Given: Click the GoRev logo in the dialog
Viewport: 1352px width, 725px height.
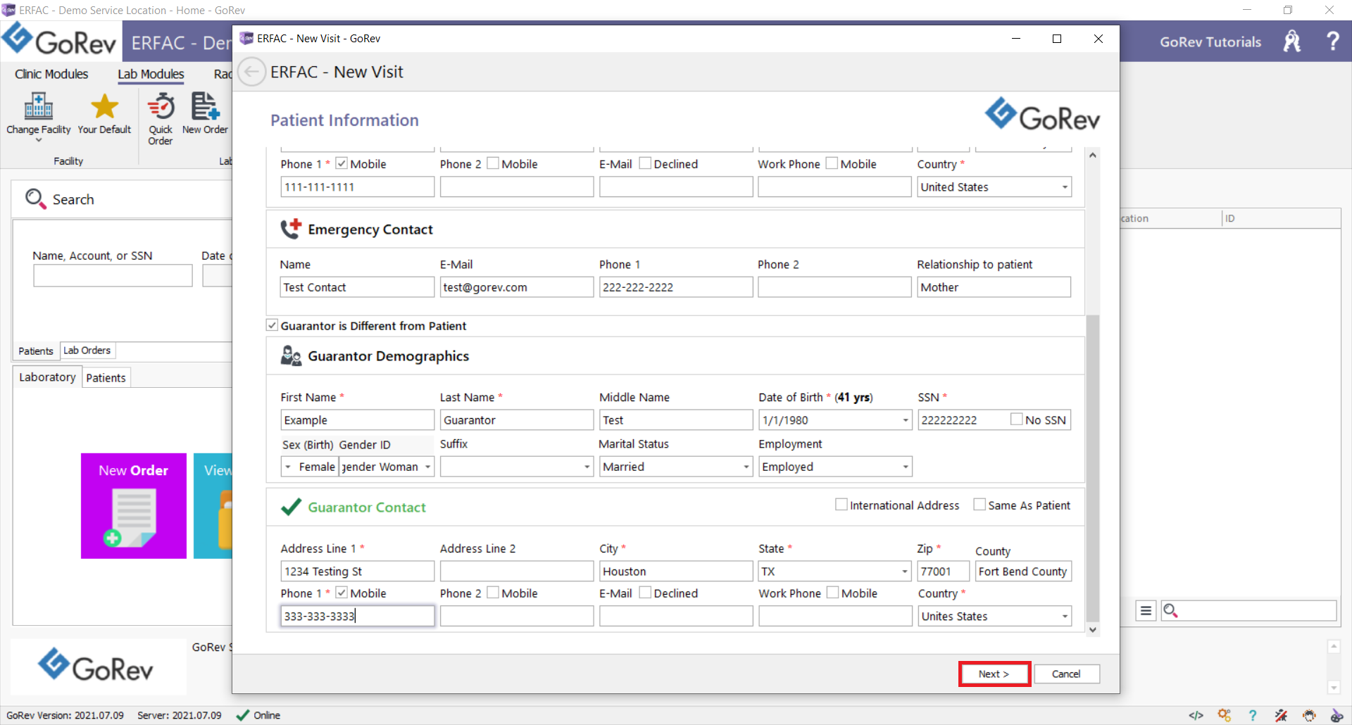Looking at the screenshot, I should pos(1042,115).
